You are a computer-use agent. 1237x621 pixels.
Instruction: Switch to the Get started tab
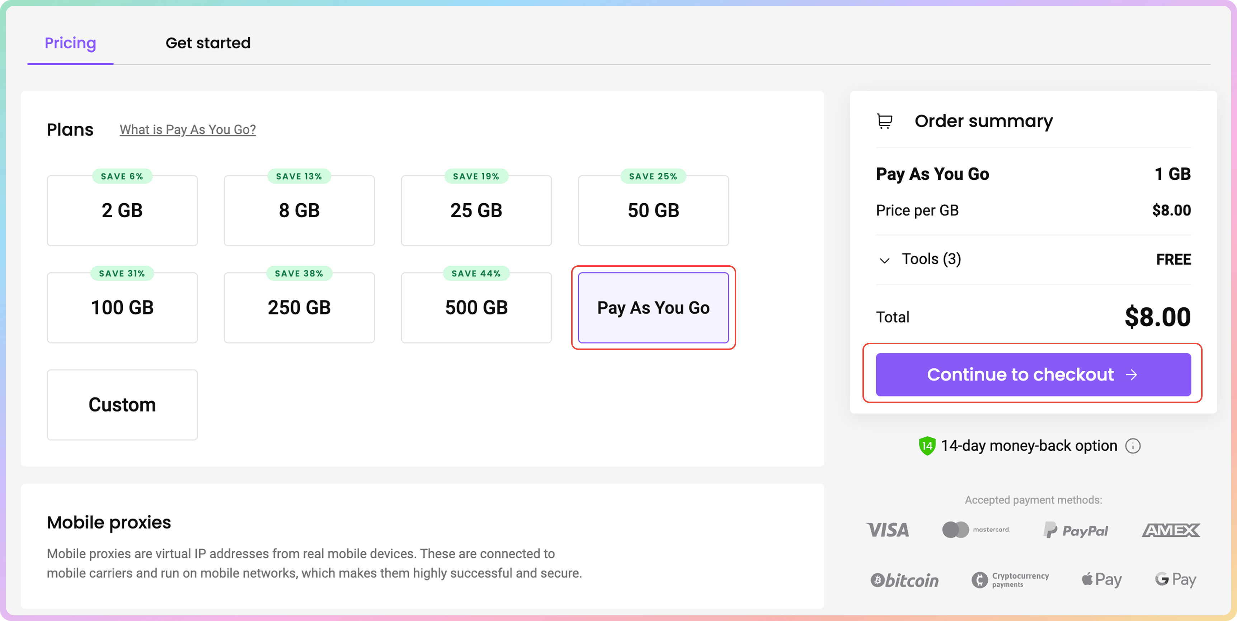pyautogui.click(x=208, y=43)
